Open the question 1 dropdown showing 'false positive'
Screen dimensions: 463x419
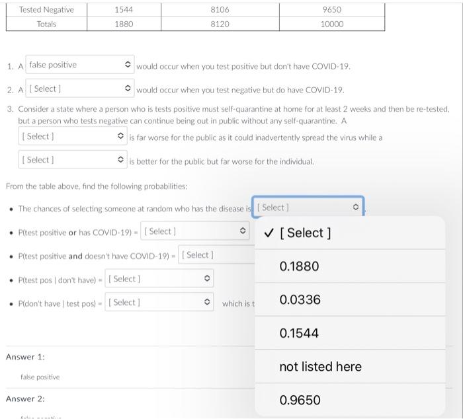pos(80,65)
